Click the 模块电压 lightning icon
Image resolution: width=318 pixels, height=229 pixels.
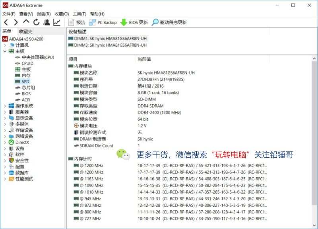76,126
